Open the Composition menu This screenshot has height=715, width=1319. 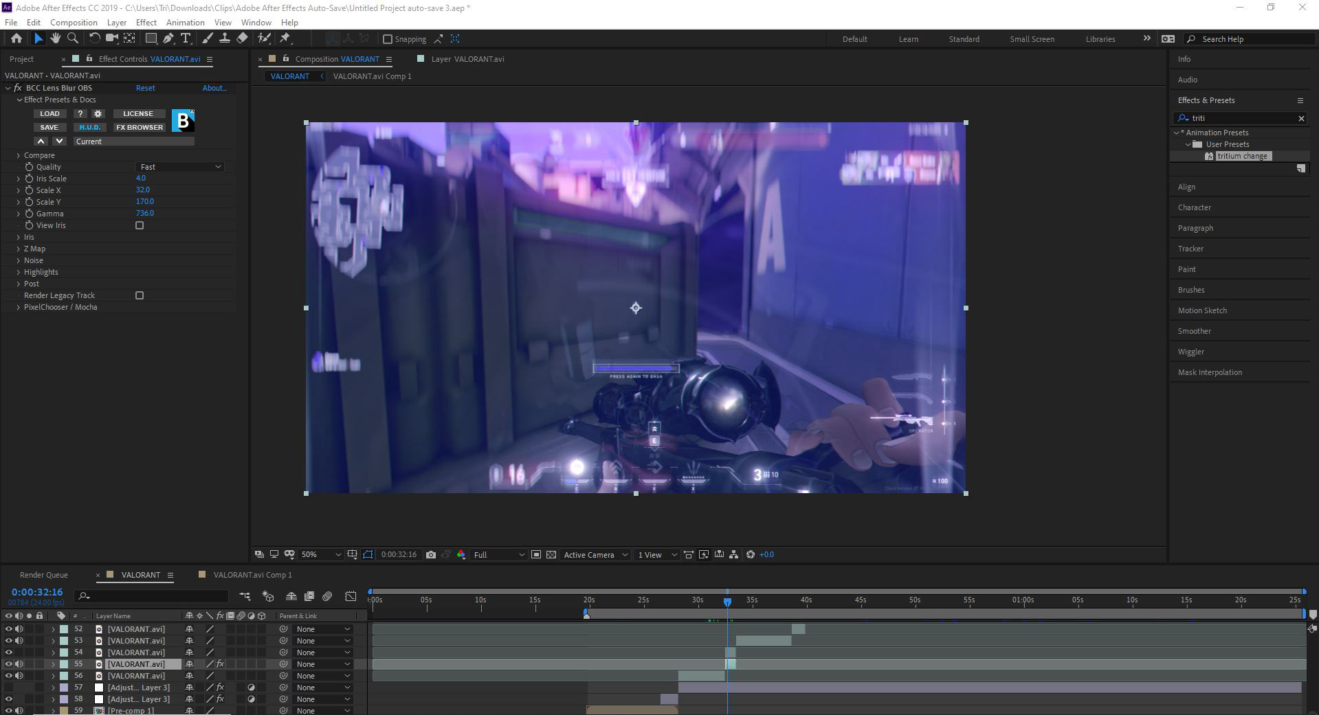74,23
